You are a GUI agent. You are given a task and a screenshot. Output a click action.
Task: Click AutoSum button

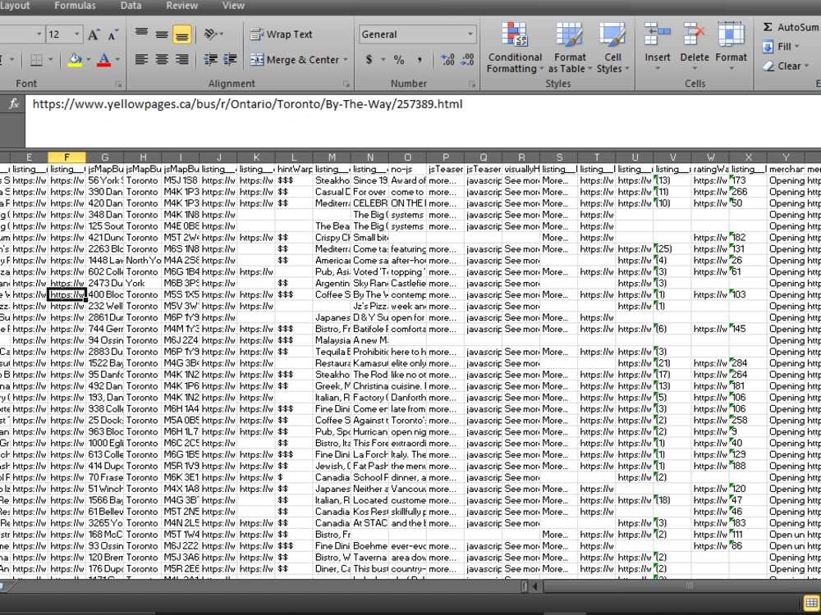[790, 27]
